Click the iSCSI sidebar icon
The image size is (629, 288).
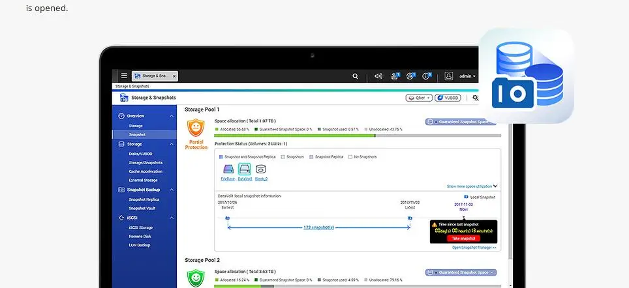click(121, 218)
